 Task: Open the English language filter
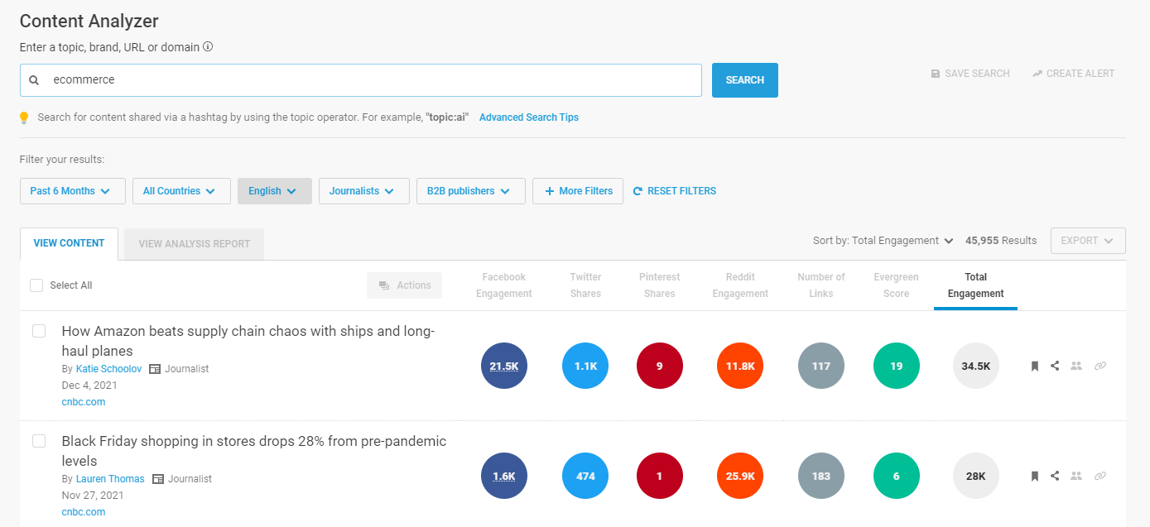click(x=275, y=191)
